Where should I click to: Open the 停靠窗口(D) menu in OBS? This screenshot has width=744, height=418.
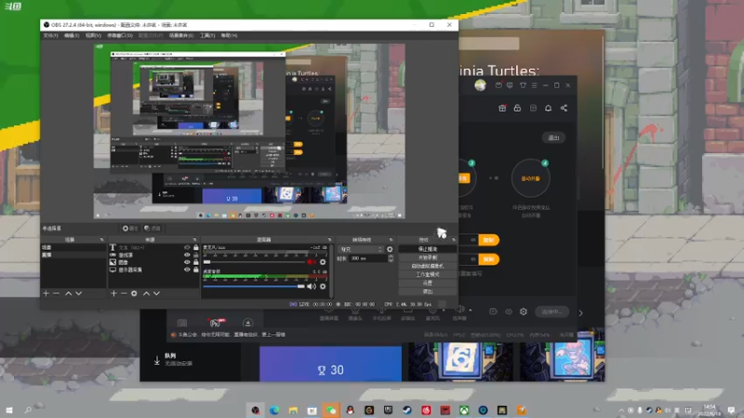pos(120,35)
